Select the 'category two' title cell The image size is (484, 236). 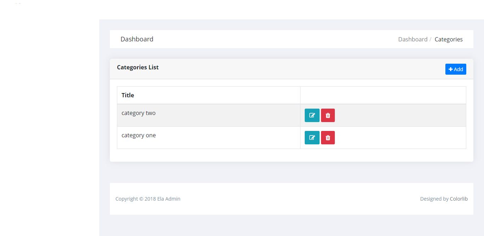139,113
